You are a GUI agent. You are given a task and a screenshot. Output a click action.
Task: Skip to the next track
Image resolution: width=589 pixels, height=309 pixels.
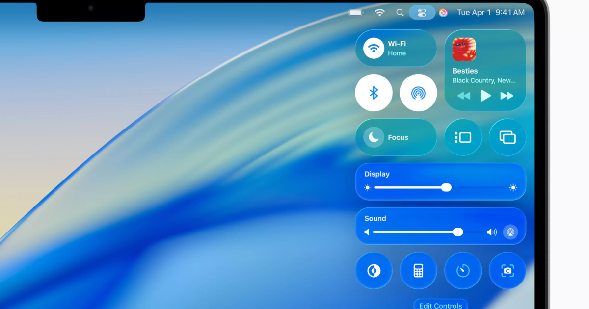(507, 96)
